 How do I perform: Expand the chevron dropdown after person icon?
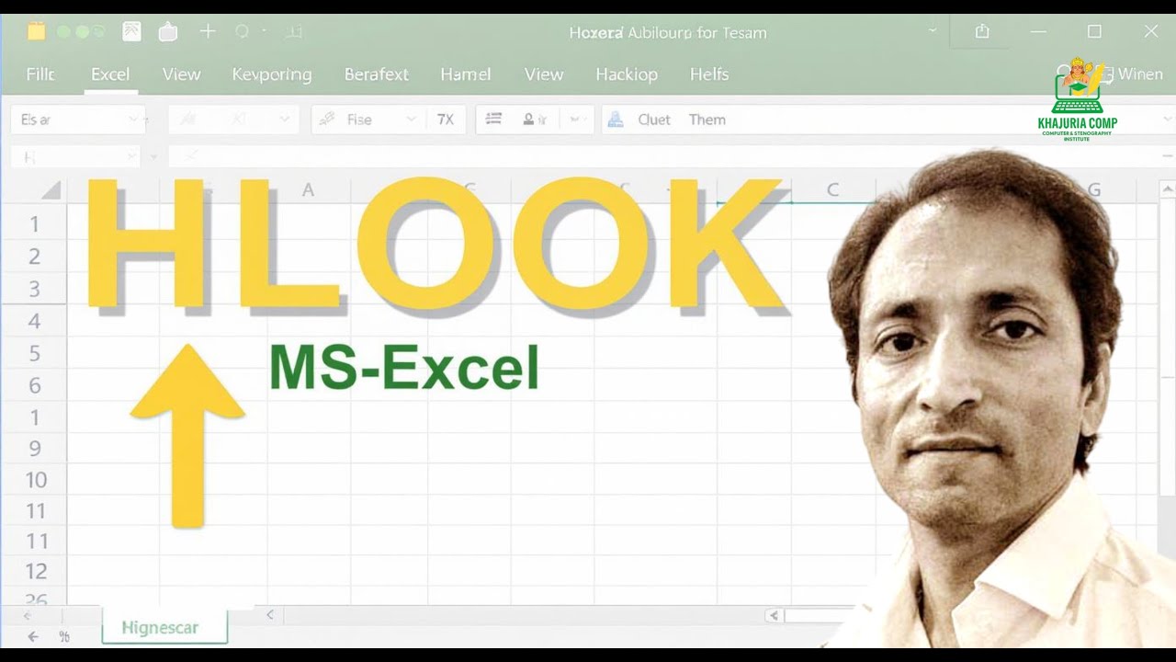[576, 120]
